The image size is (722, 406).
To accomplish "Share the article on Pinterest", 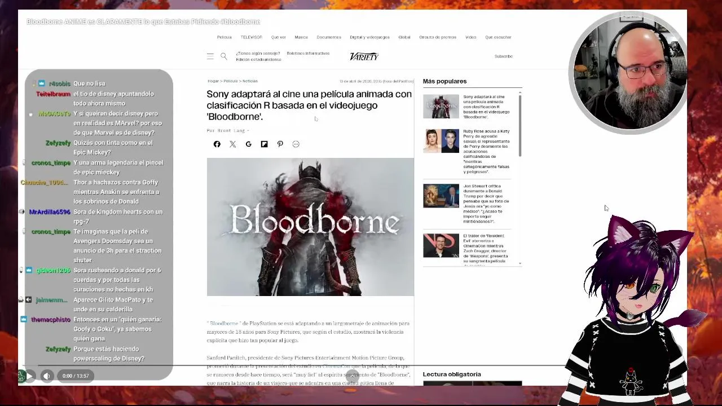I will [x=280, y=144].
